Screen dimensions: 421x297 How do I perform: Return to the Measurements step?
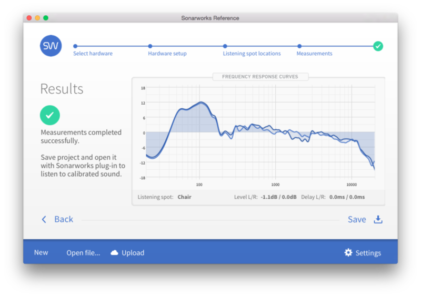(x=314, y=54)
